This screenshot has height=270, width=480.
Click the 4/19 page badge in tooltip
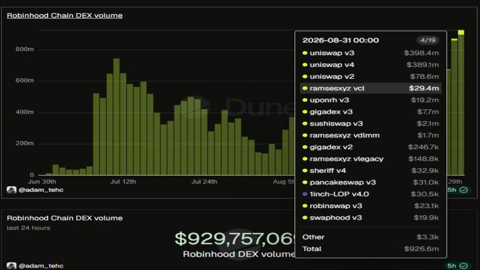427,40
